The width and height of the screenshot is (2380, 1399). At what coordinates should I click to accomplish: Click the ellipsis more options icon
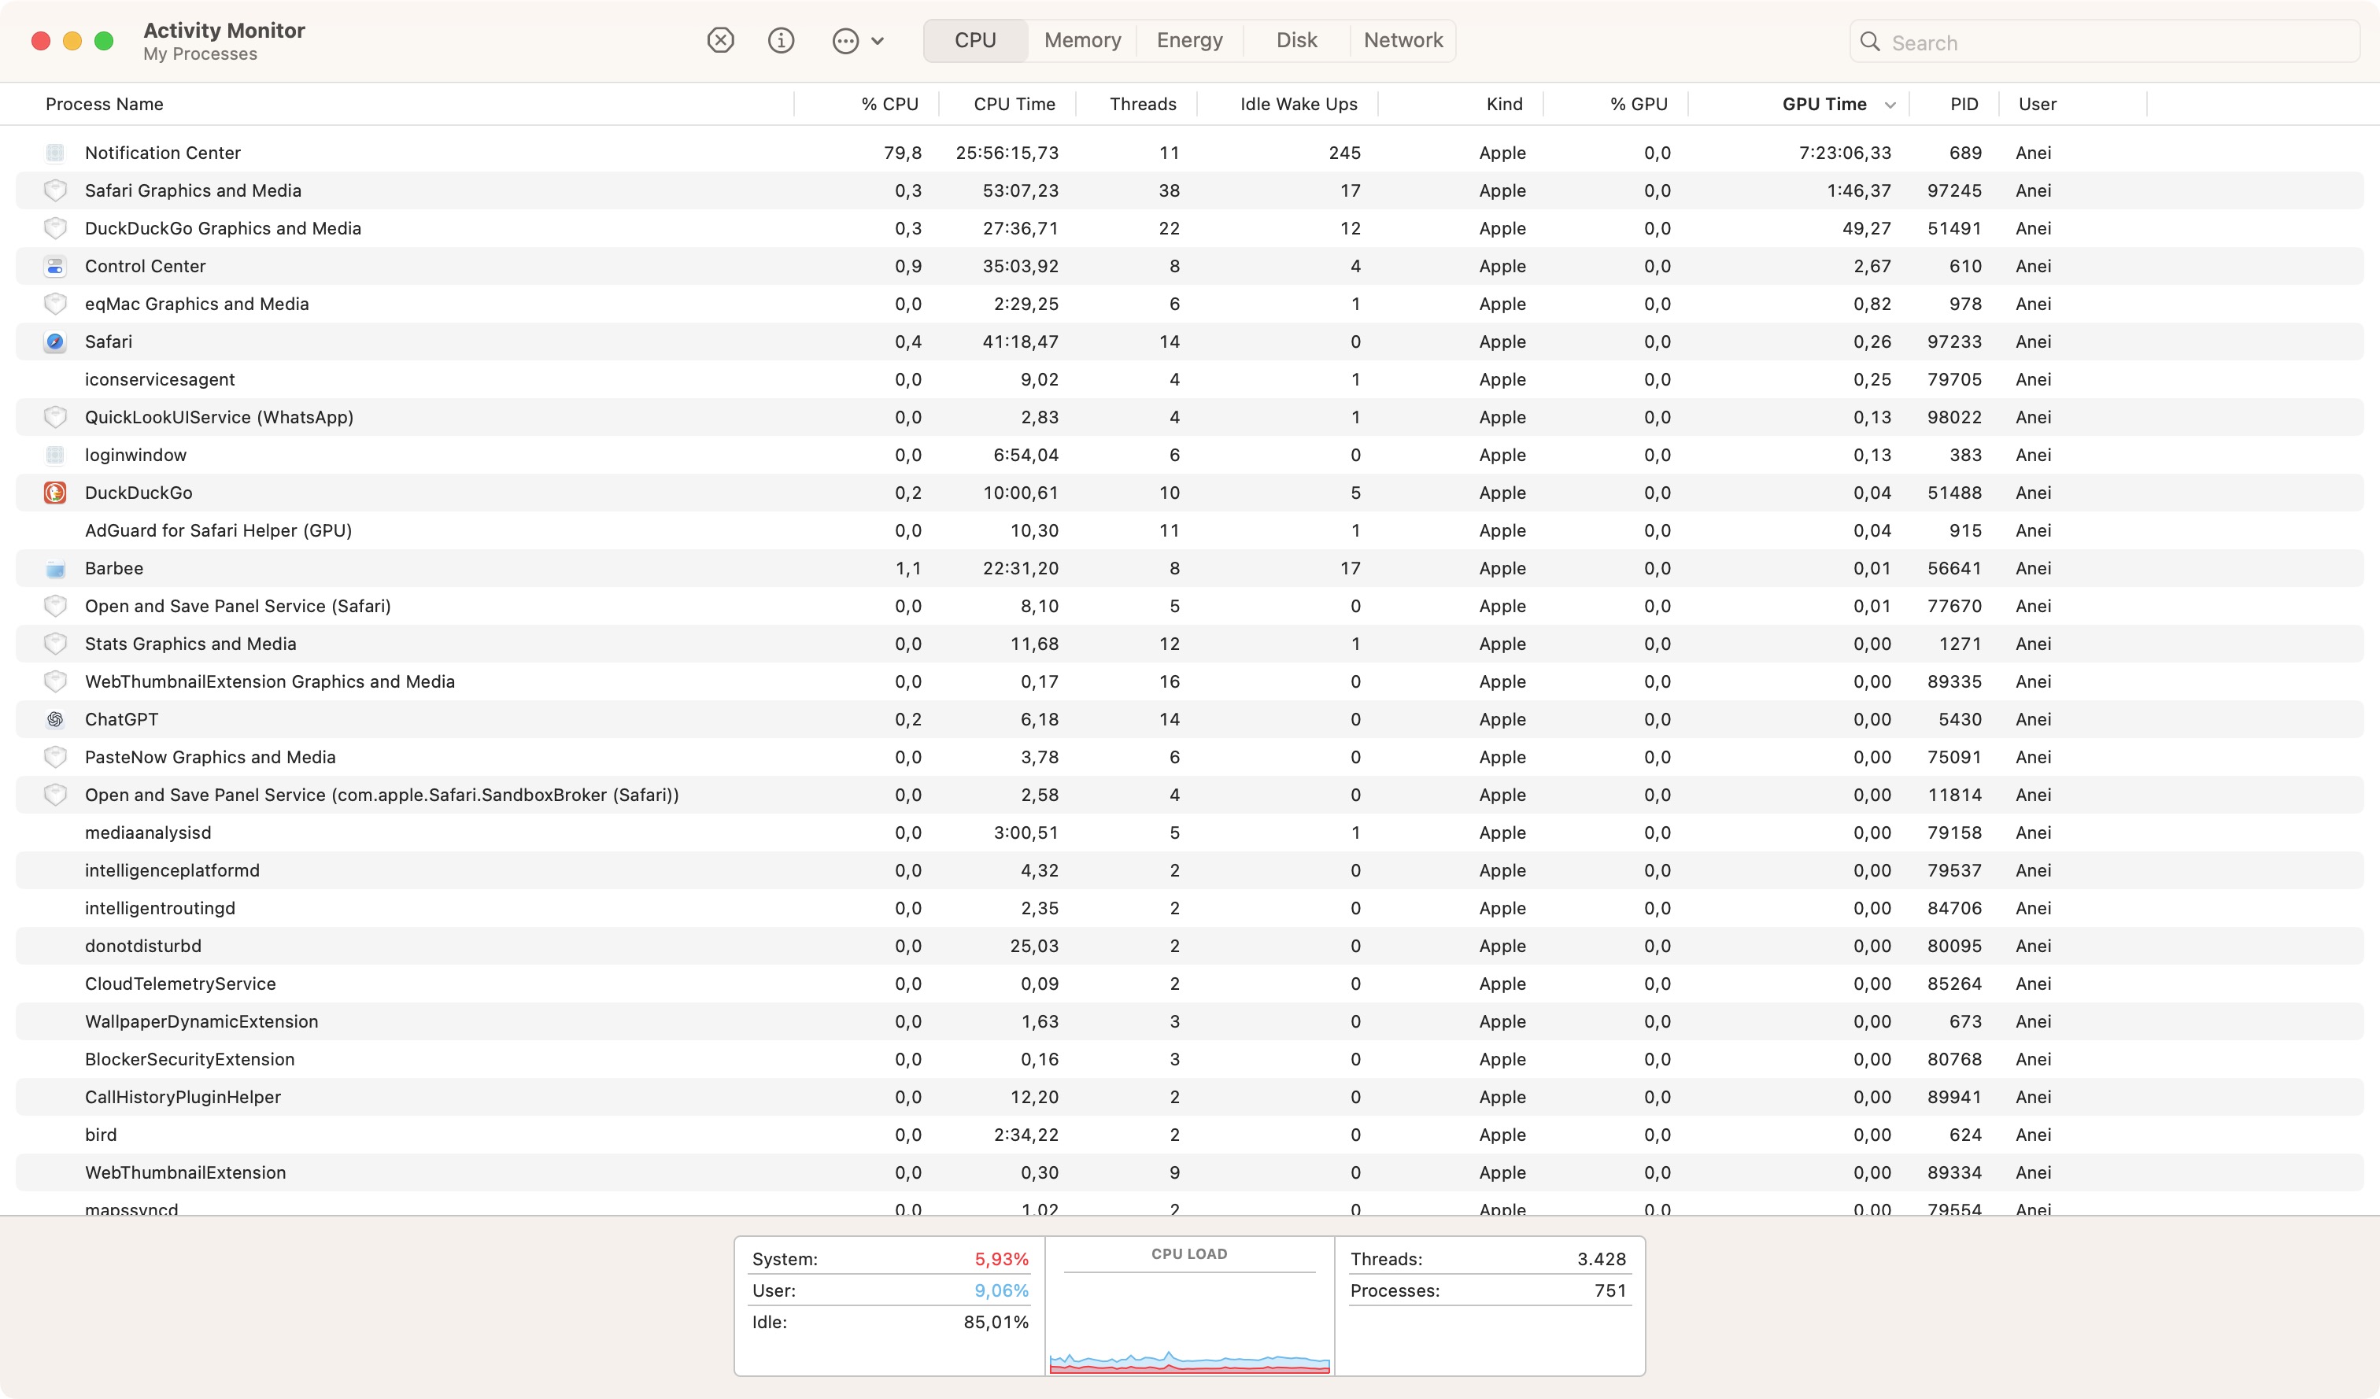click(x=845, y=41)
